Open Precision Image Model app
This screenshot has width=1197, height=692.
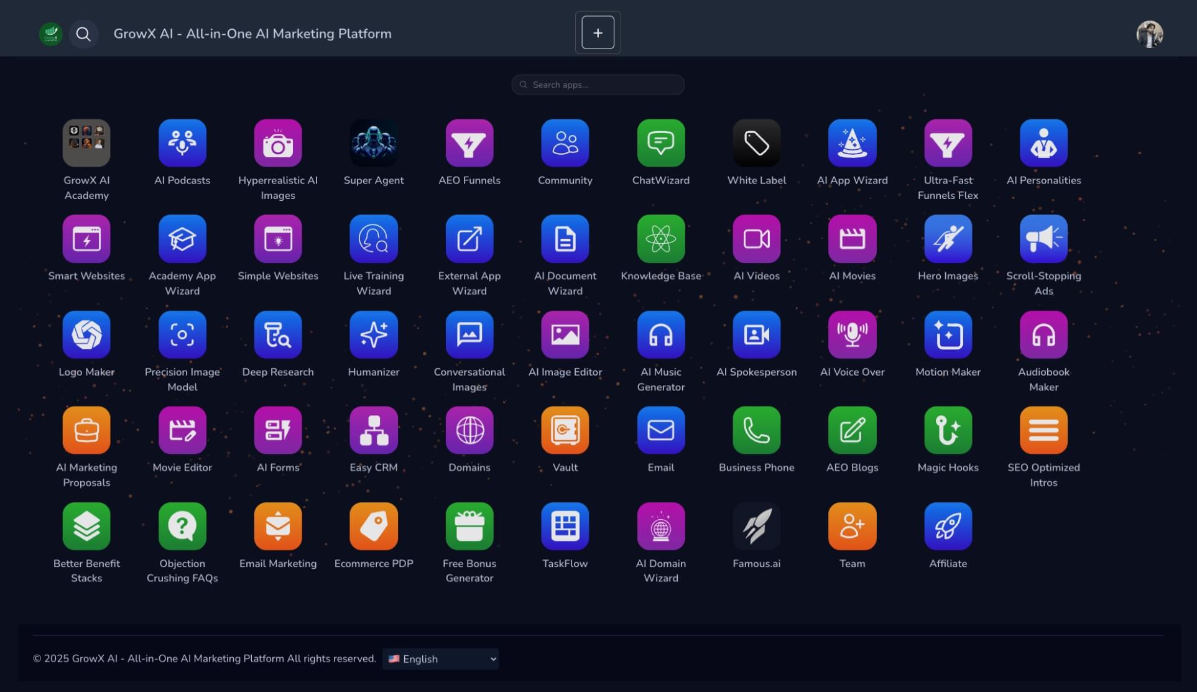[182, 334]
